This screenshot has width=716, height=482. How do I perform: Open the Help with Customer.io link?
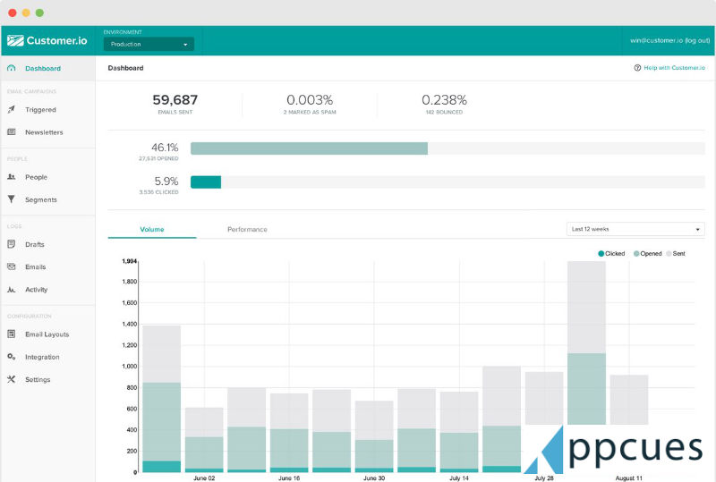[x=669, y=68]
